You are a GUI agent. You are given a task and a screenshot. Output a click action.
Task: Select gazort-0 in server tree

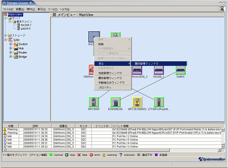tap(26, 28)
